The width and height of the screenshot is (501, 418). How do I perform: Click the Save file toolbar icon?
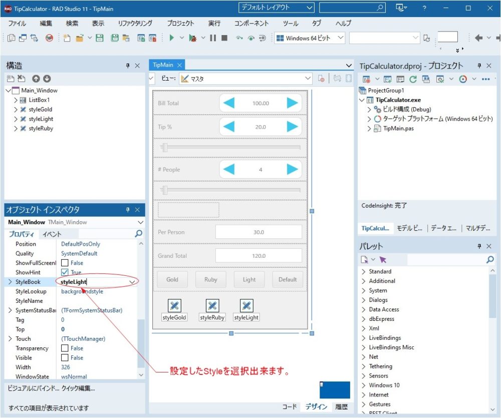[100, 38]
